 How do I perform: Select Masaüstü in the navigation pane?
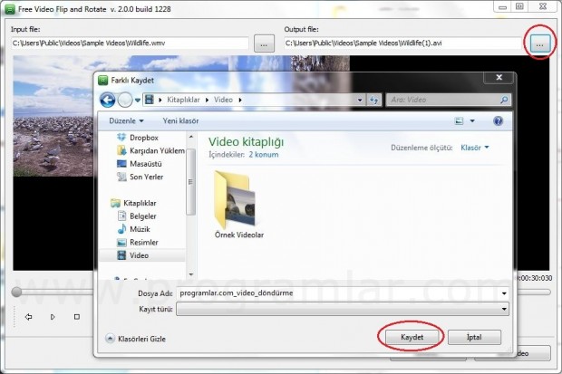point(139,164)
